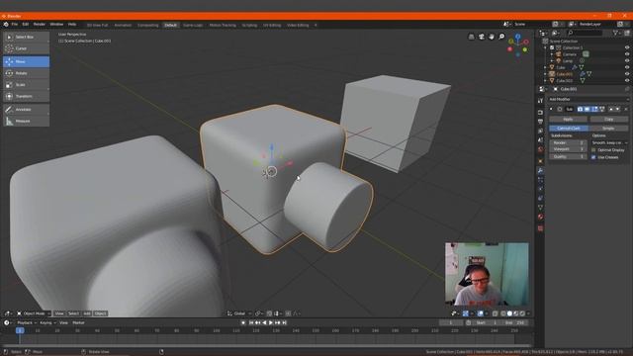Open the Output properties tab icon
Image resolution: width=633 pixels, height=356 pixels.
(x=540, y=122)
